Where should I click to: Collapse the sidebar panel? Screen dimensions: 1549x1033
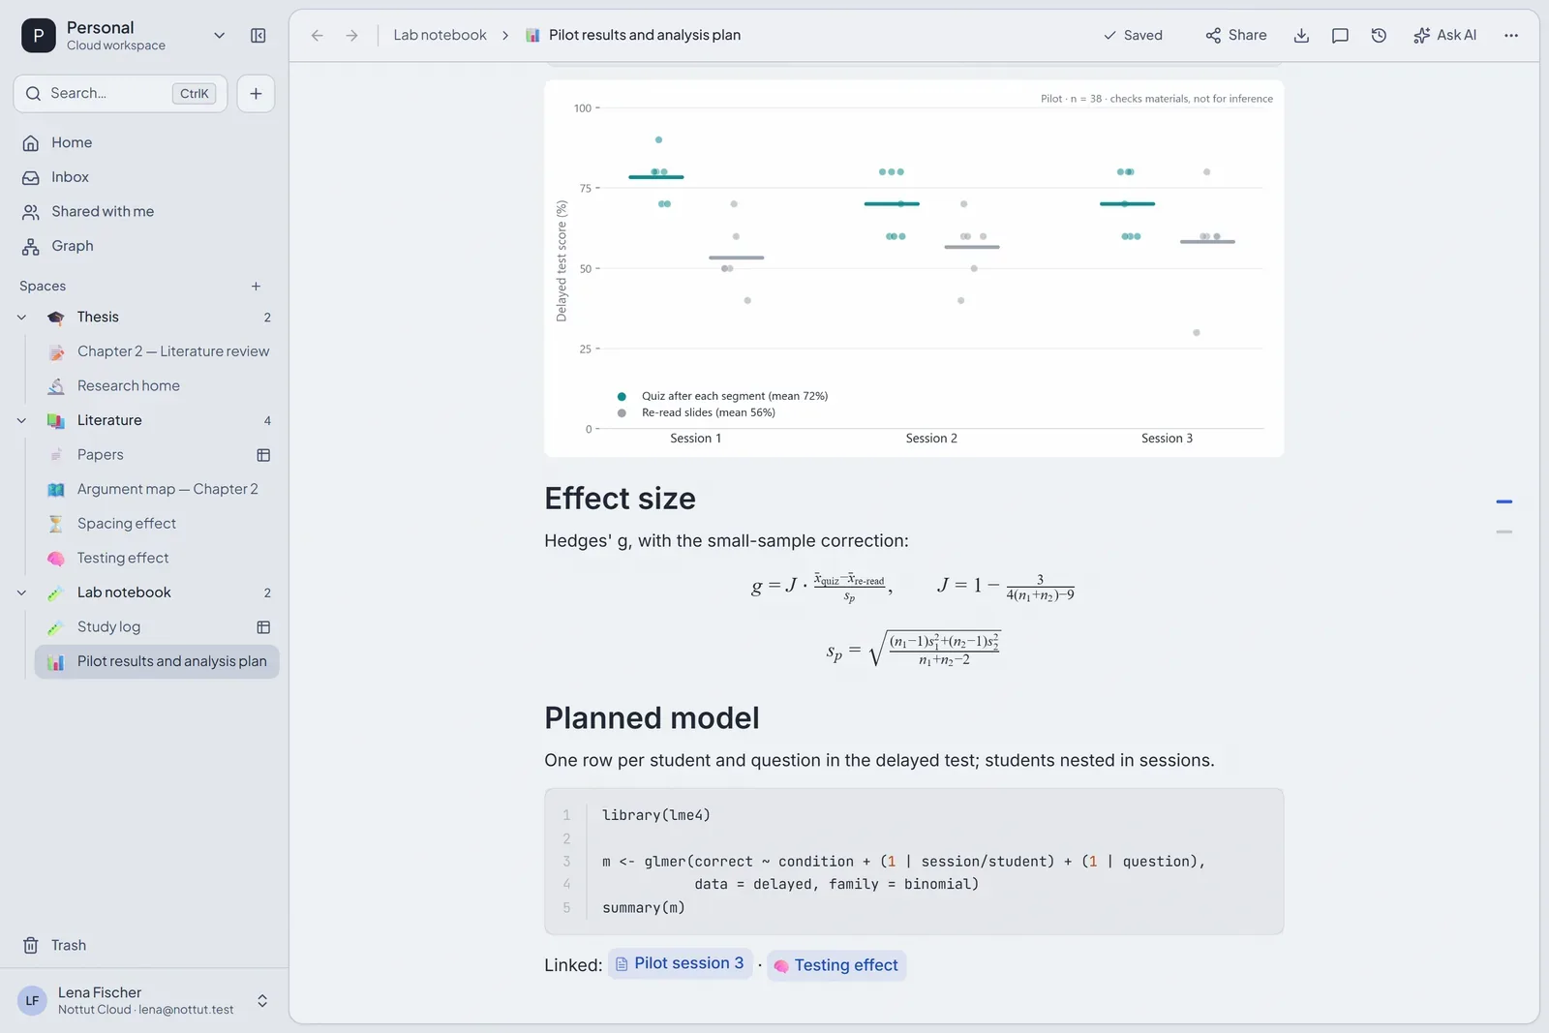tap(258, 36)
